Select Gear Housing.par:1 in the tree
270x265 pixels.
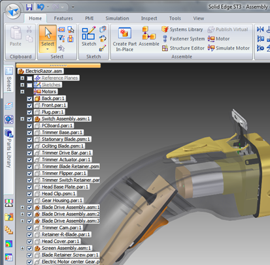(61, 200)
